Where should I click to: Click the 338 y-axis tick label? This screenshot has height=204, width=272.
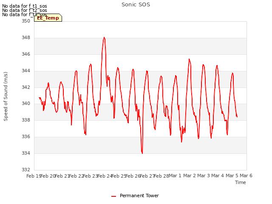[26, 120]
